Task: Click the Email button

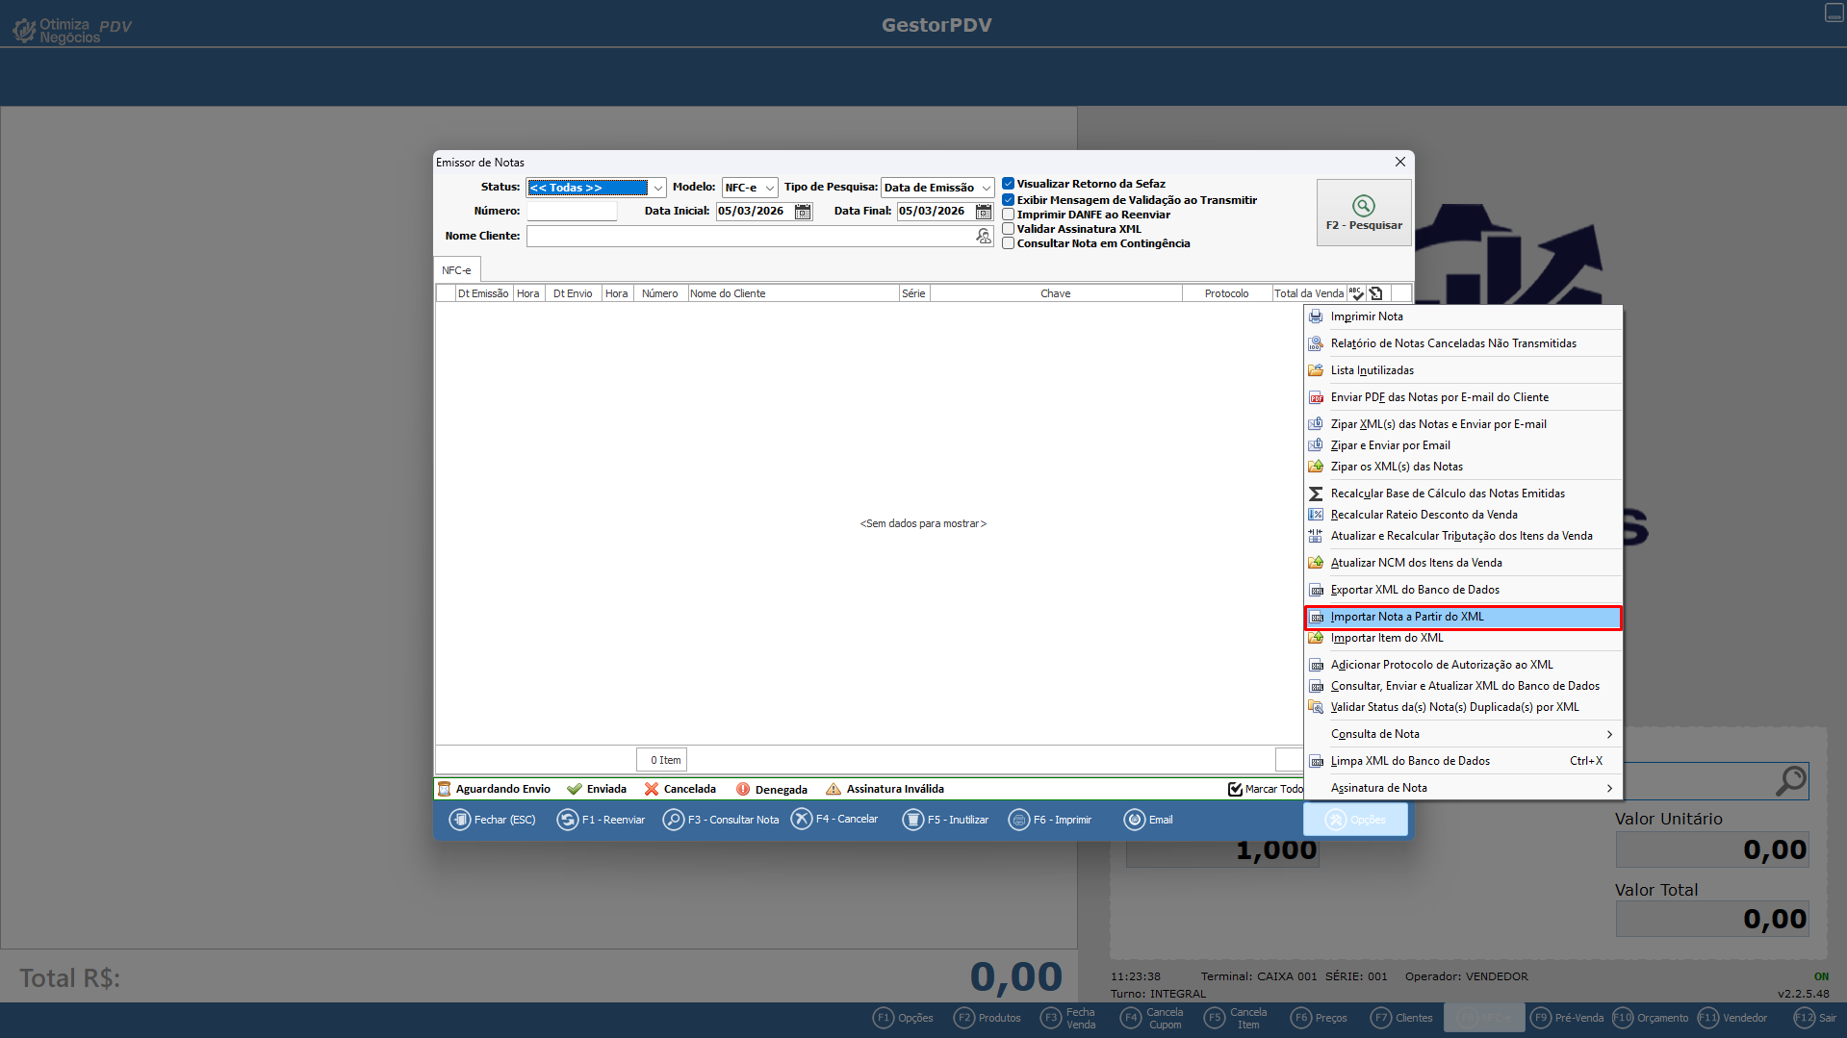Action: tap(1149, 820)
